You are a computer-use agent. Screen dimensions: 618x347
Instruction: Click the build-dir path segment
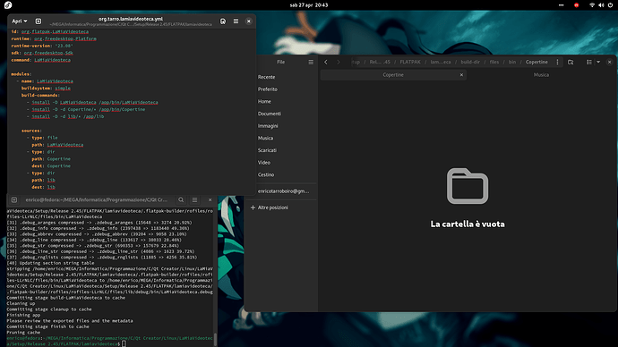(x=470, y=63)
